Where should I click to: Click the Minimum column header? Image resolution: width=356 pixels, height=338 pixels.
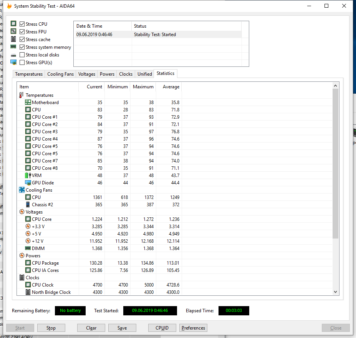118,87
